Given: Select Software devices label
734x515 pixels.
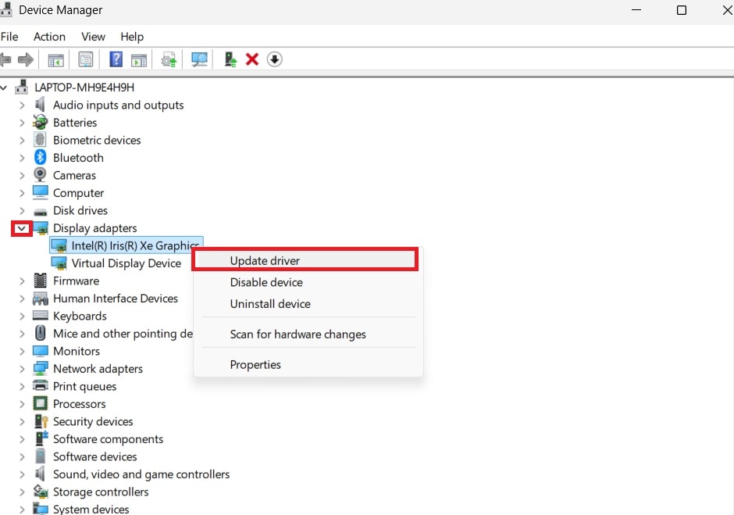Looking at the screenshot, I should point(95,456).
